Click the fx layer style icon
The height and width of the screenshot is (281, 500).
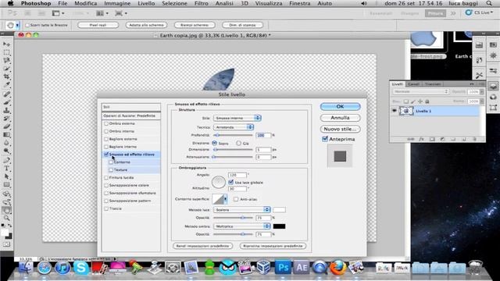coord(421,139)
